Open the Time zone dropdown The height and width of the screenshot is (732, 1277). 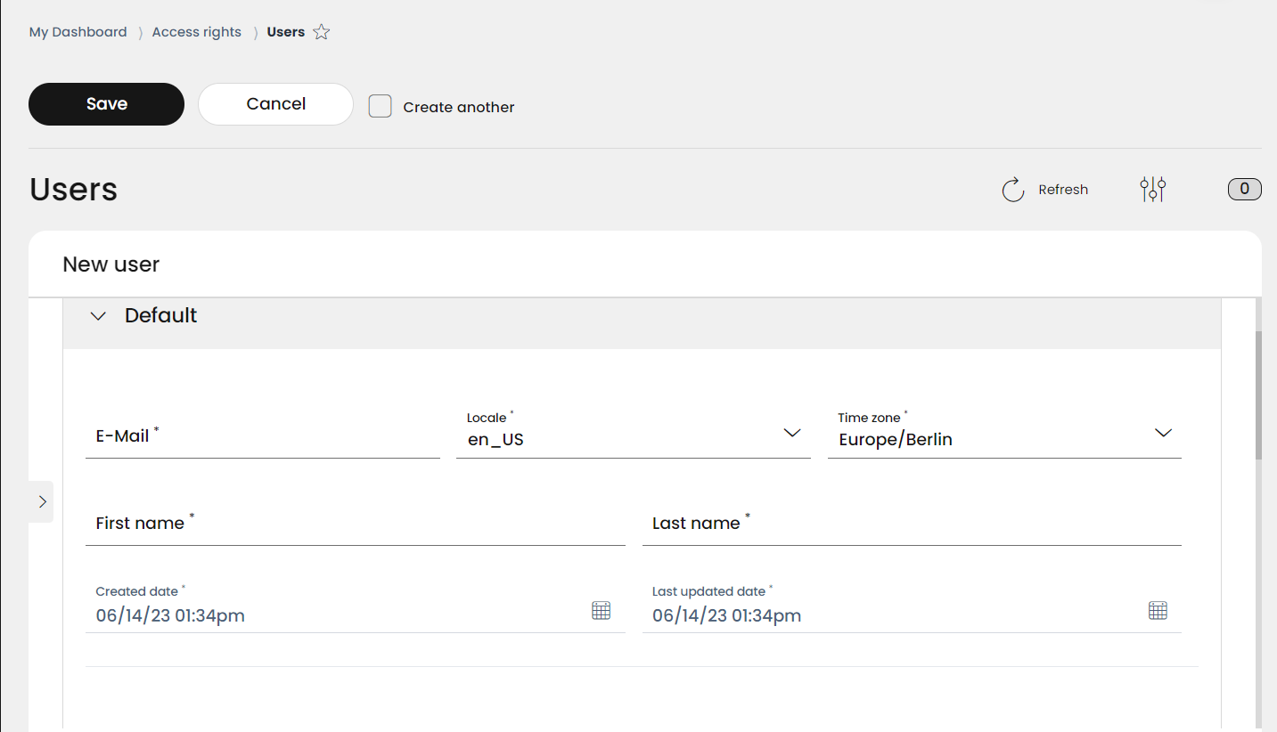click(x=1004, y=432)
